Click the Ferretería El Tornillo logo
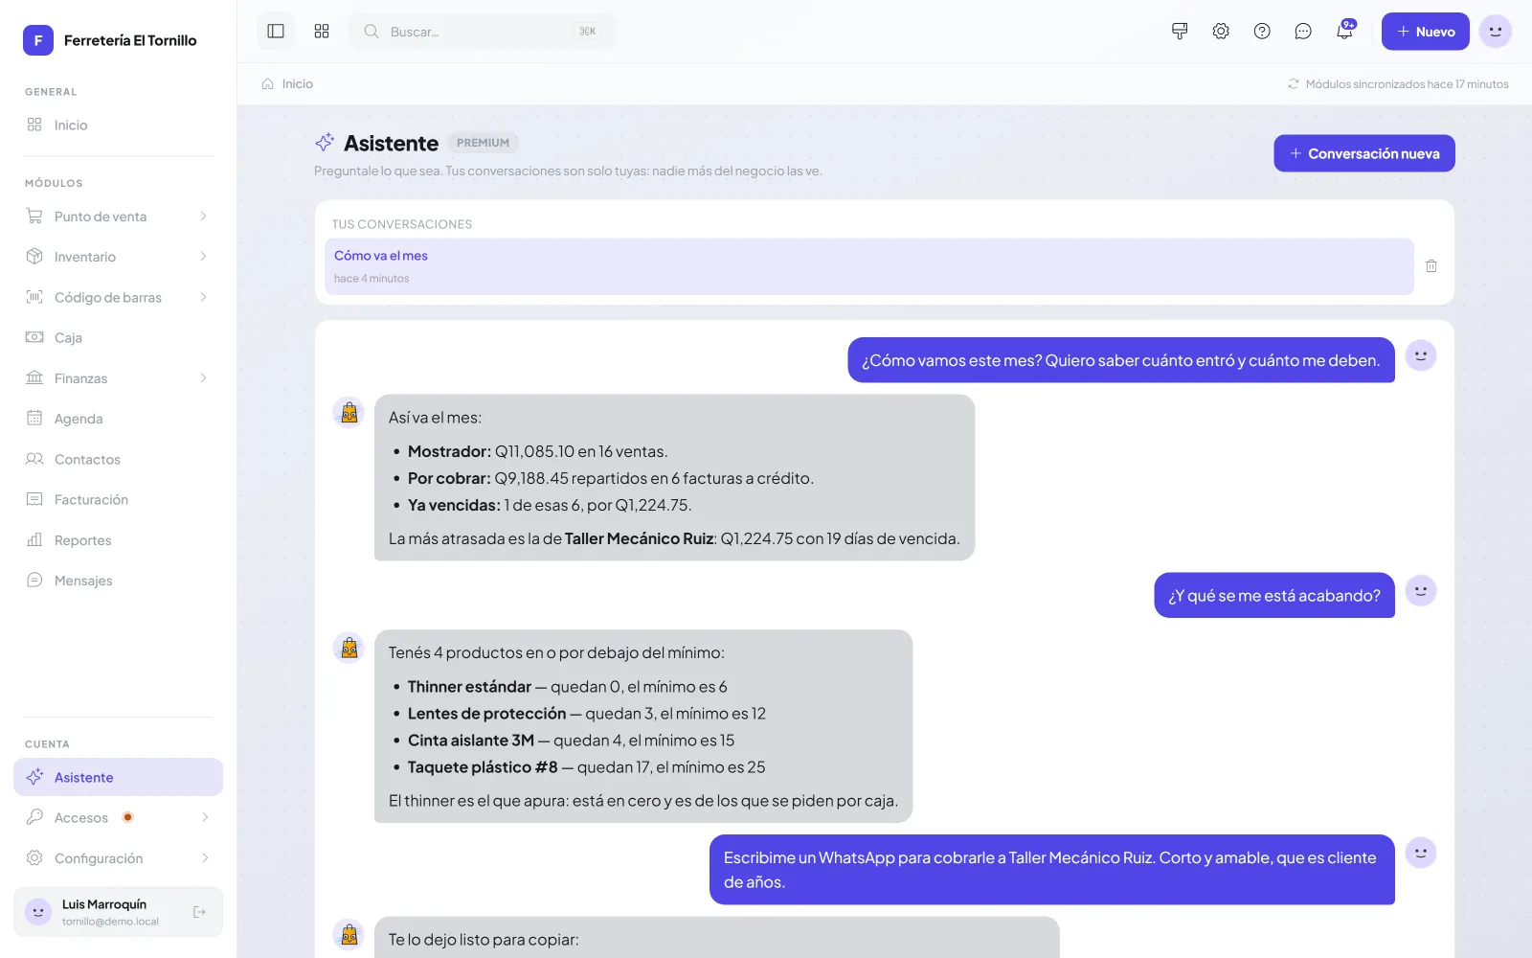1532x958 pixels. (x=38, y=40)
